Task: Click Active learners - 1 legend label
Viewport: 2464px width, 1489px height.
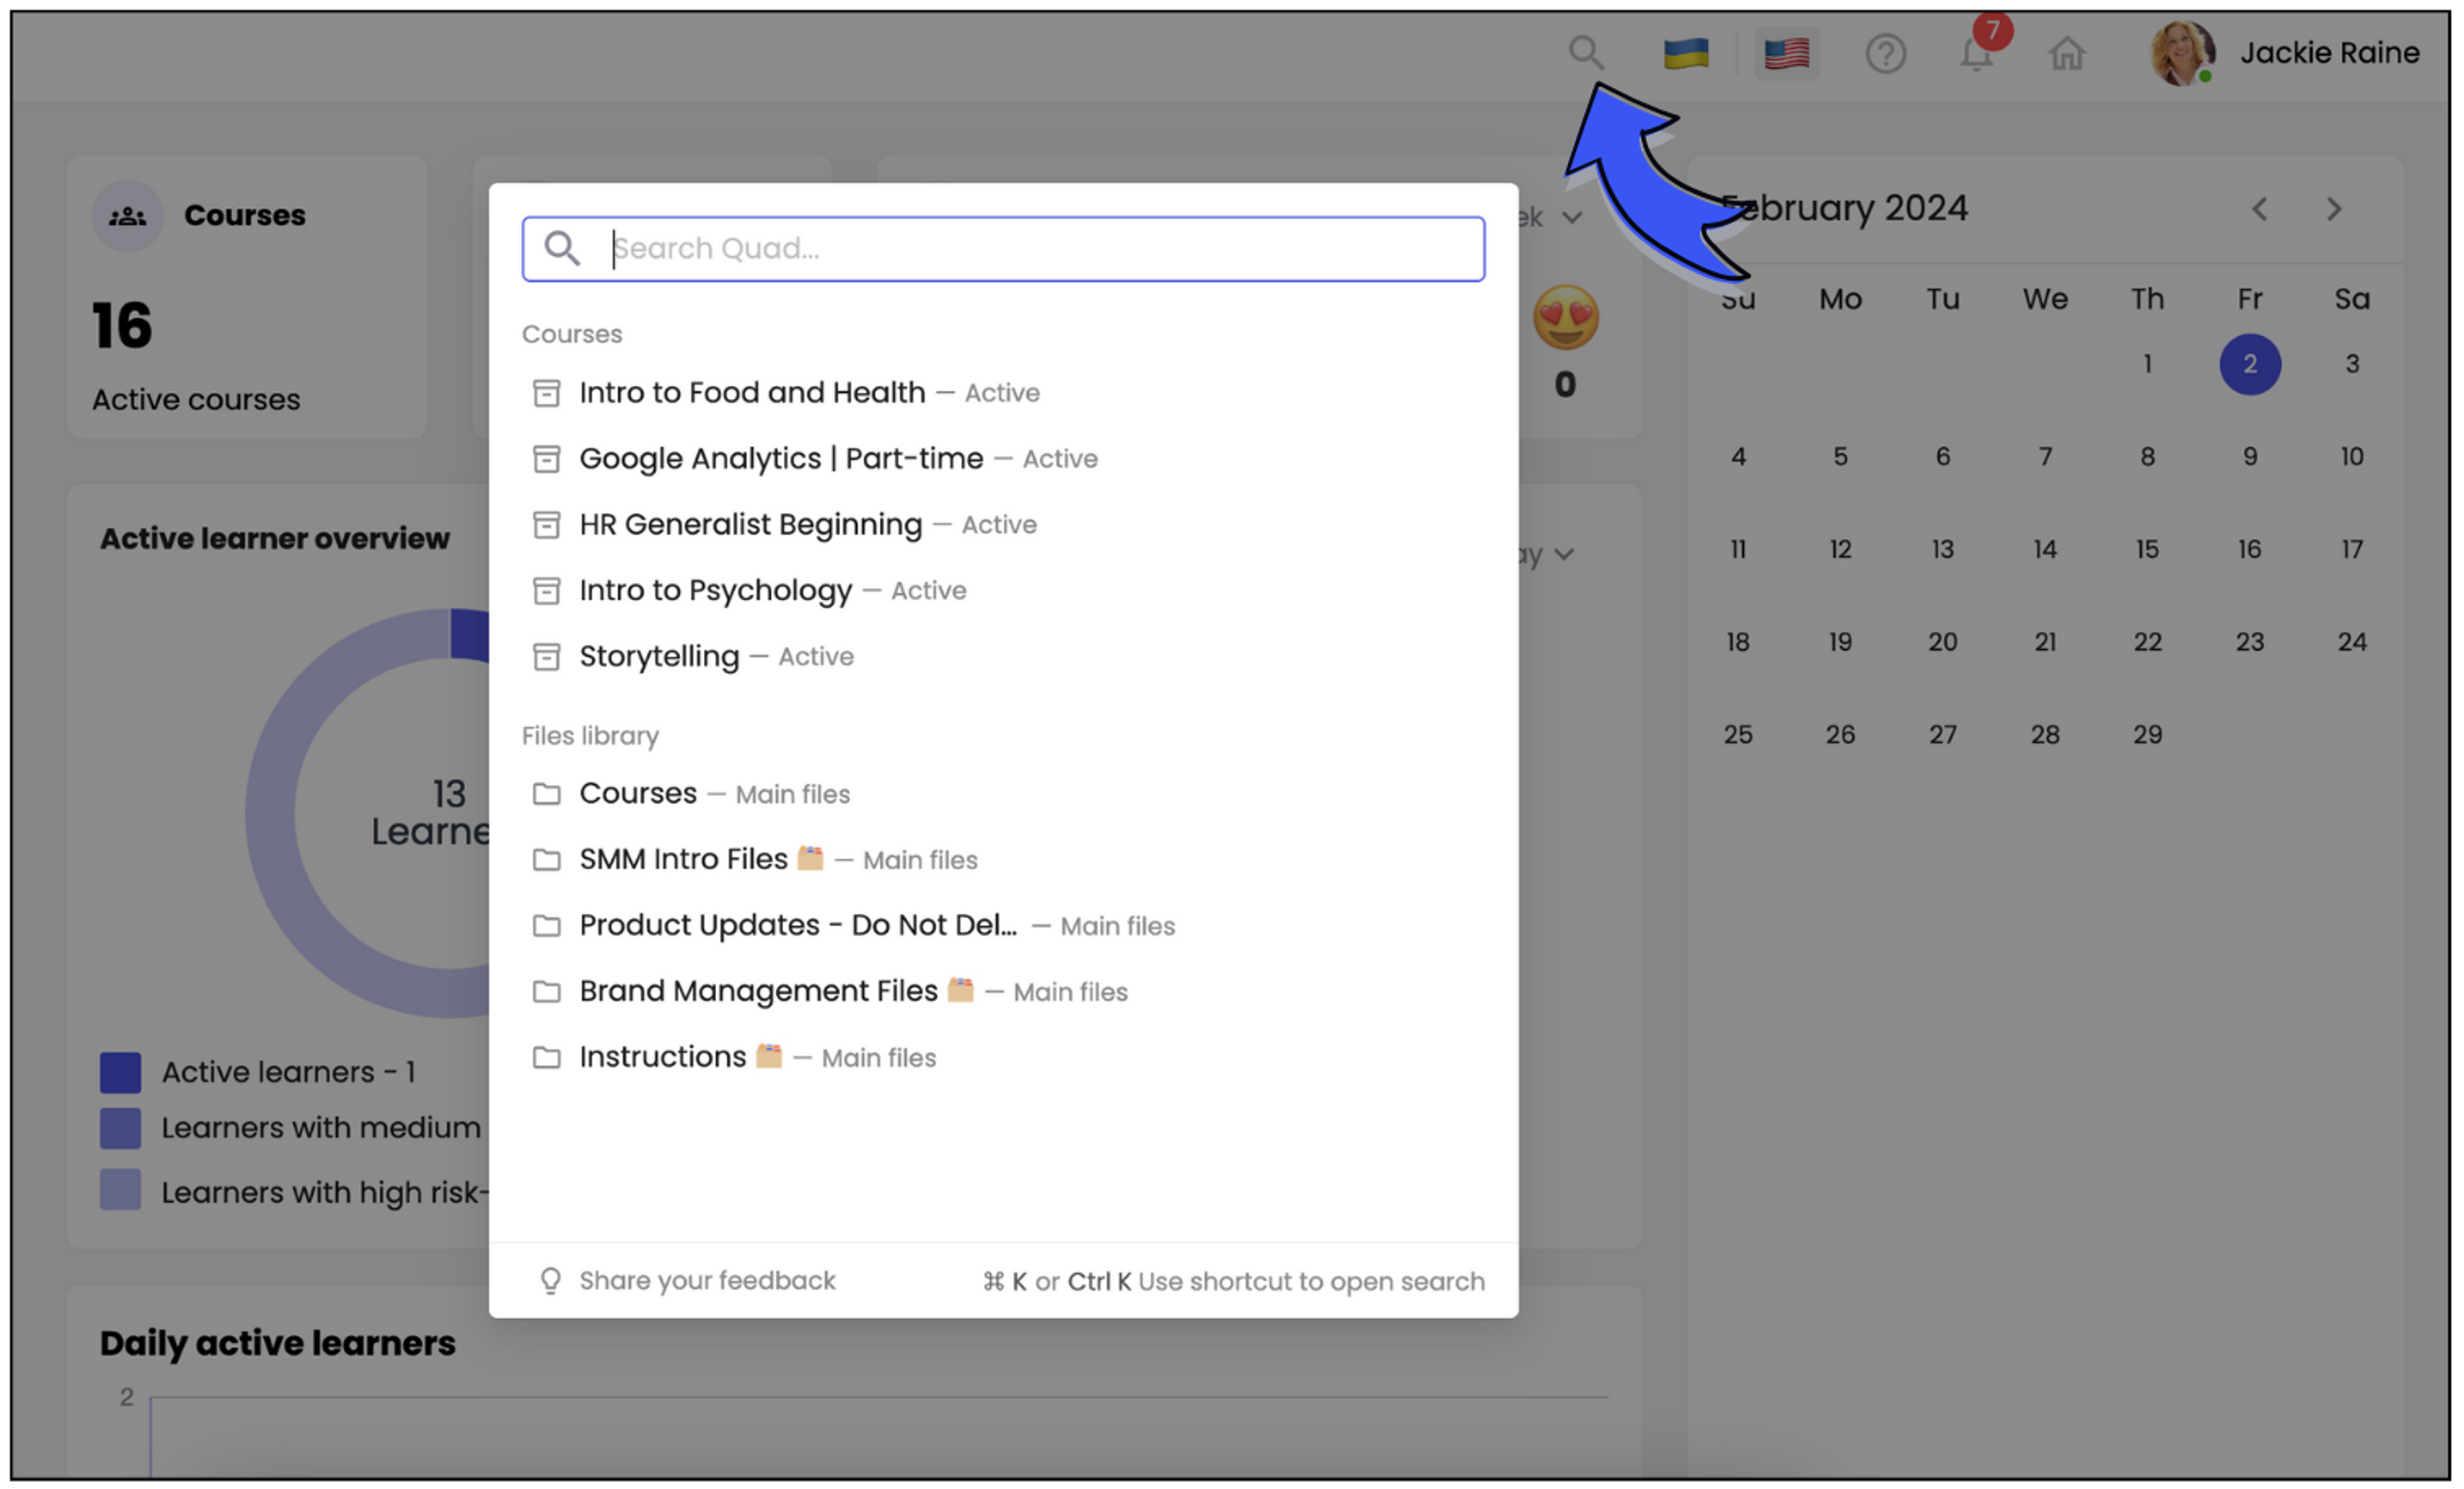Action: pyautogui.click(x=288, y=1073)
